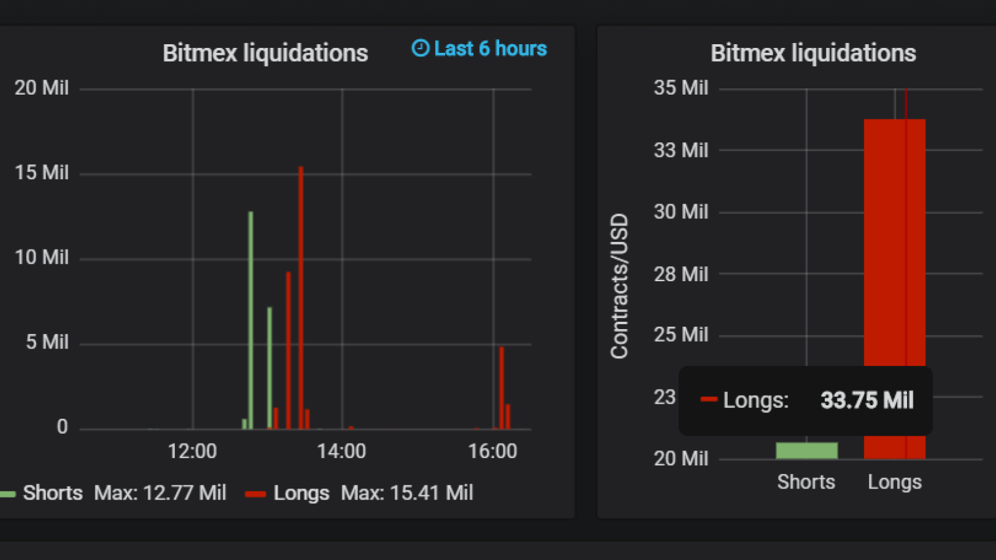Click the 20 Mil label on right chart
The height and width of the screenshot is (560, 996).
point(681,459)
